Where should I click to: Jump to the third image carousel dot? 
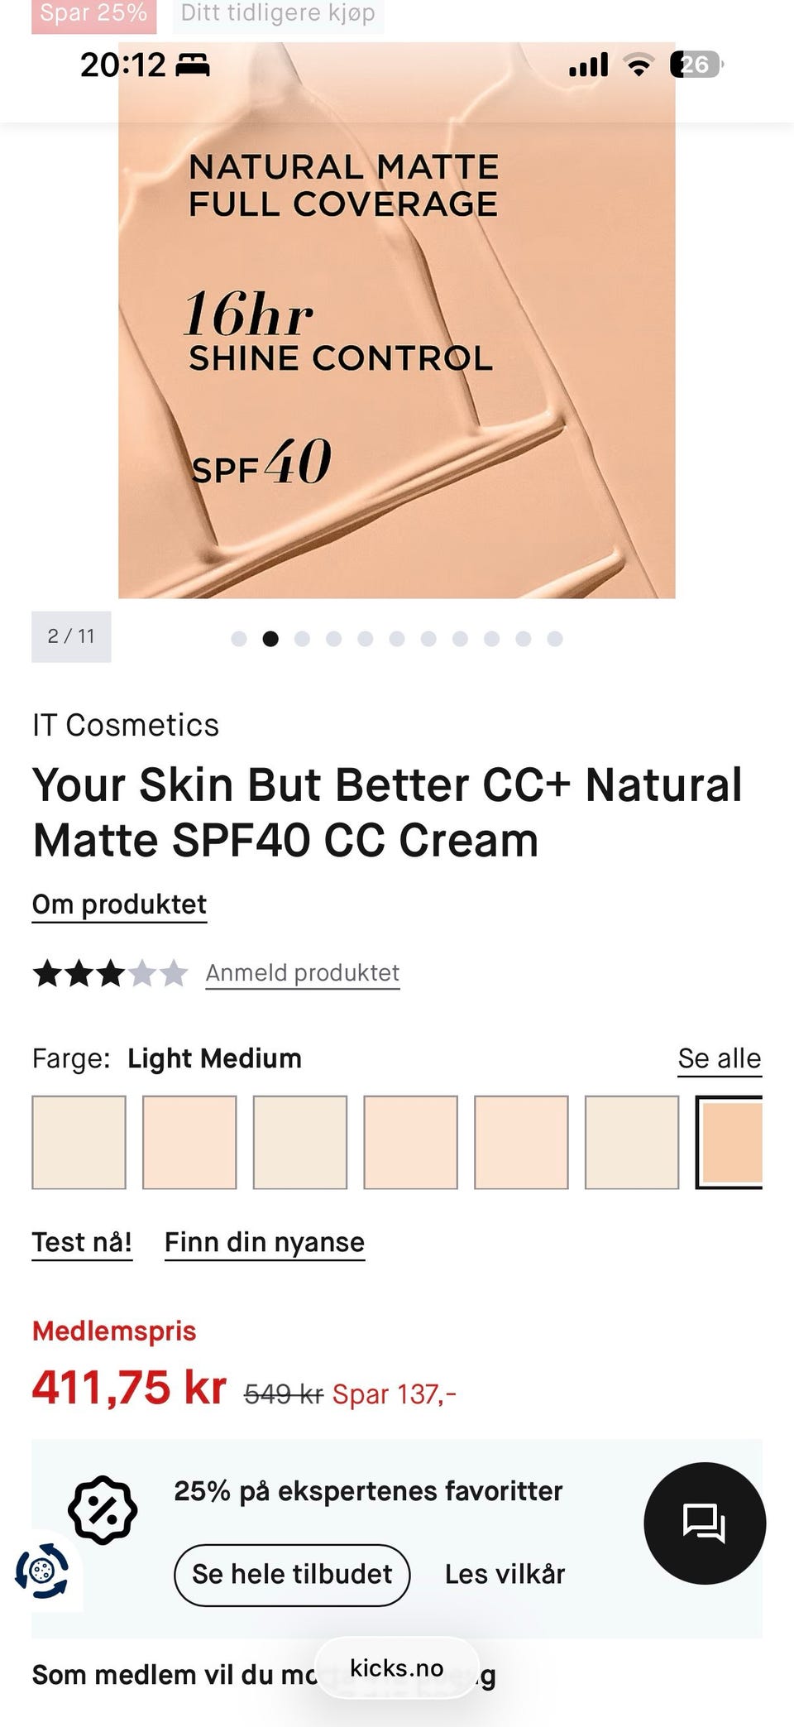click(x=302, y=639)
